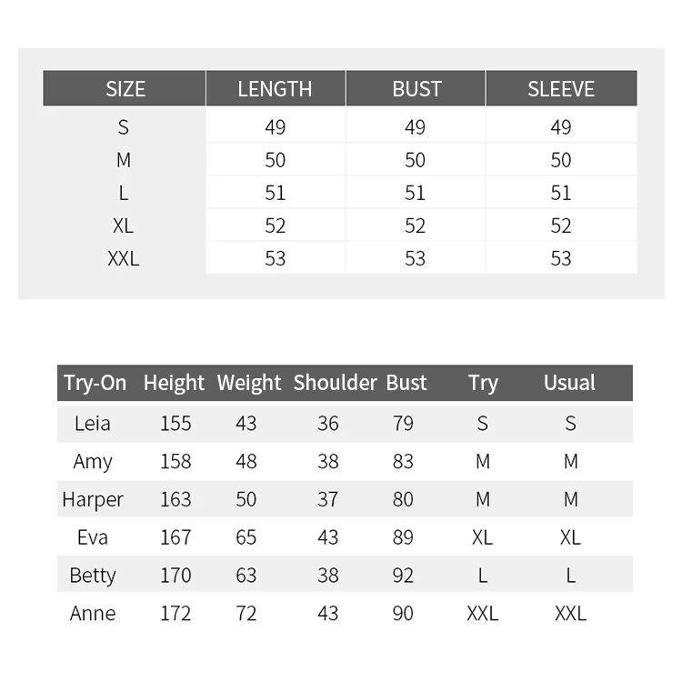Click the SIZE column header

pyautogui.click(x=125, y=89)
